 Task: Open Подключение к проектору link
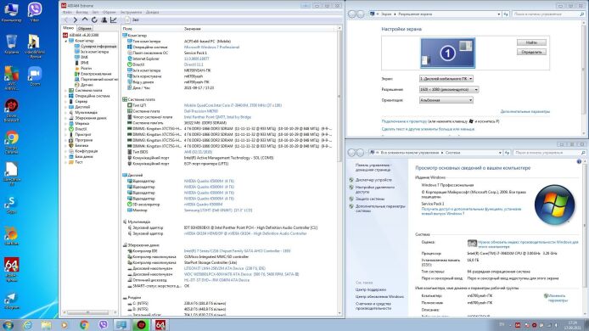click(404, 121)
